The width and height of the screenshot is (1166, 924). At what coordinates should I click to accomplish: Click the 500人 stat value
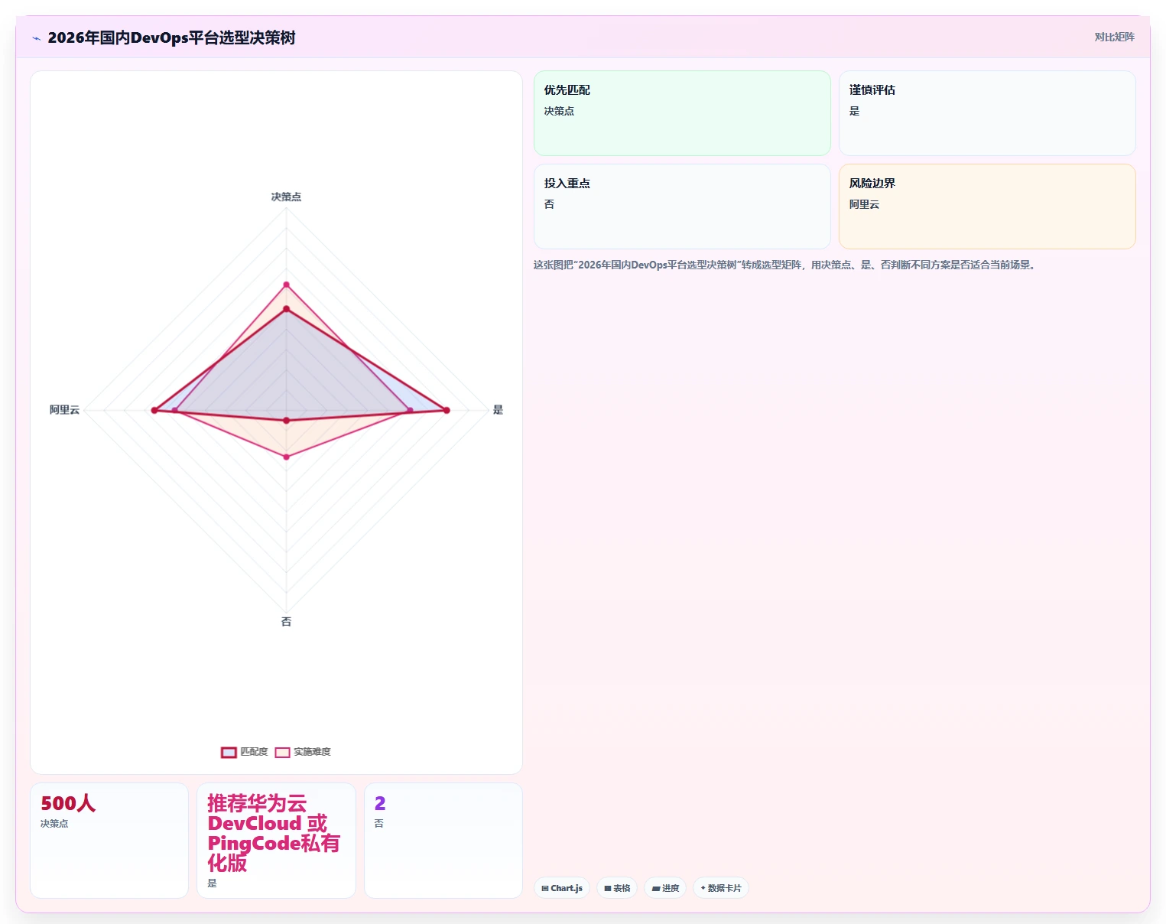coord(68,803)
